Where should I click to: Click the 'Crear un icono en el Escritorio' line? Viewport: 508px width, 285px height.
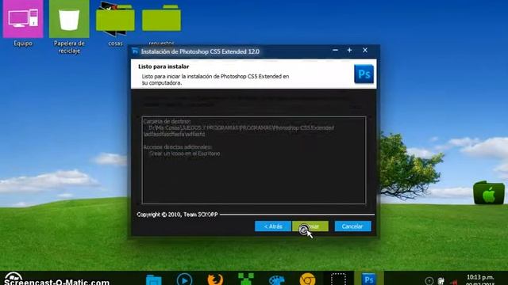pyautogui.click(x=185, y=154)
